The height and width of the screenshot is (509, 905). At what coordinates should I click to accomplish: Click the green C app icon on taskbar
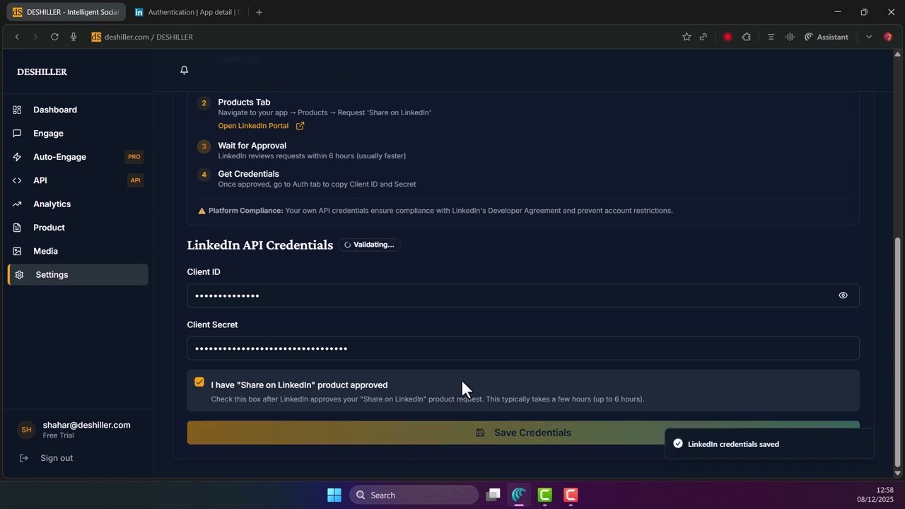tap(544, 495)
